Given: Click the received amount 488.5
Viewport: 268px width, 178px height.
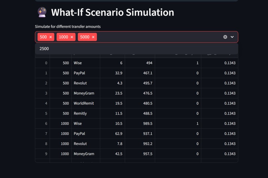Looking at the screenshot, I should (148, 113).
